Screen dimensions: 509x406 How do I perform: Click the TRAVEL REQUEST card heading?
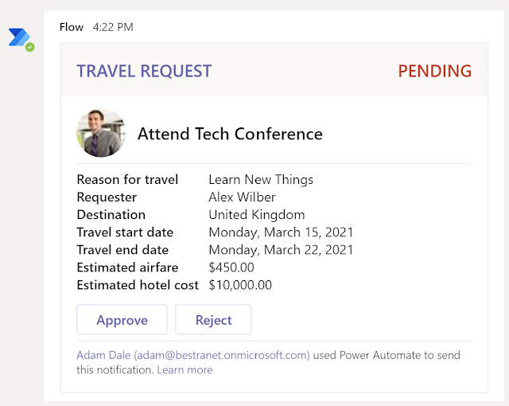144,71
